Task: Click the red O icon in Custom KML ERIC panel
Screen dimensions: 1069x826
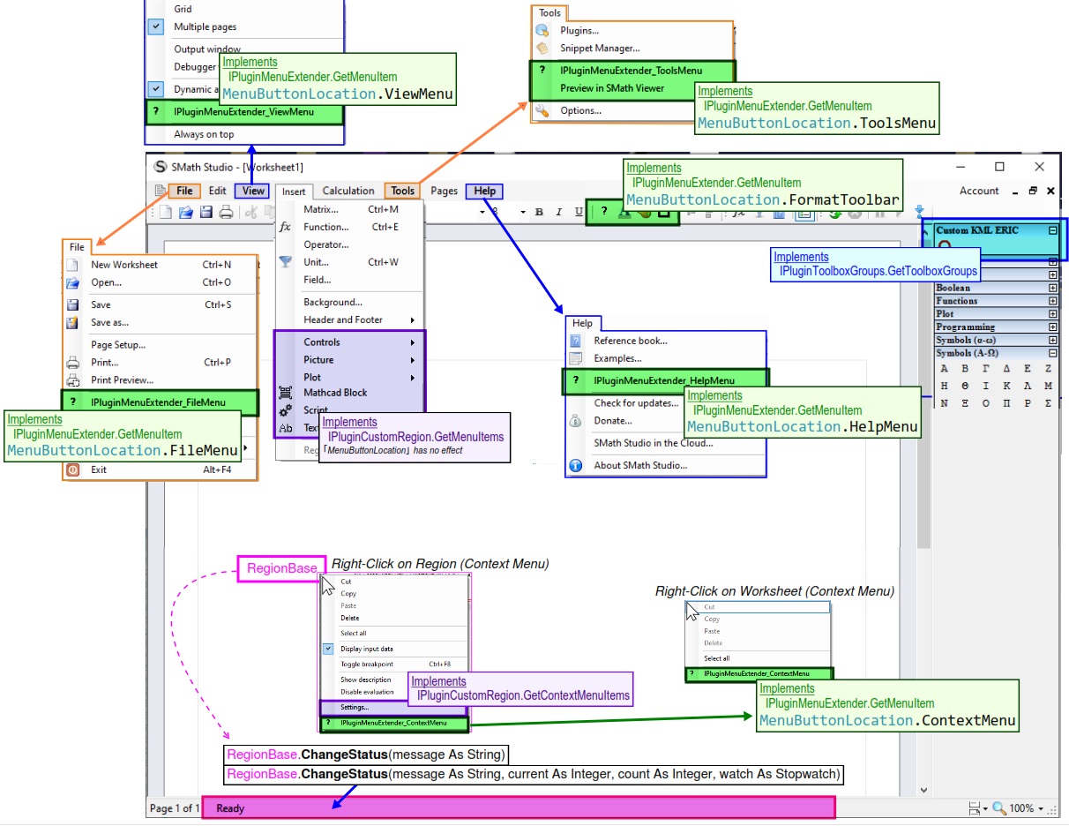Action: tap(945, 244)
